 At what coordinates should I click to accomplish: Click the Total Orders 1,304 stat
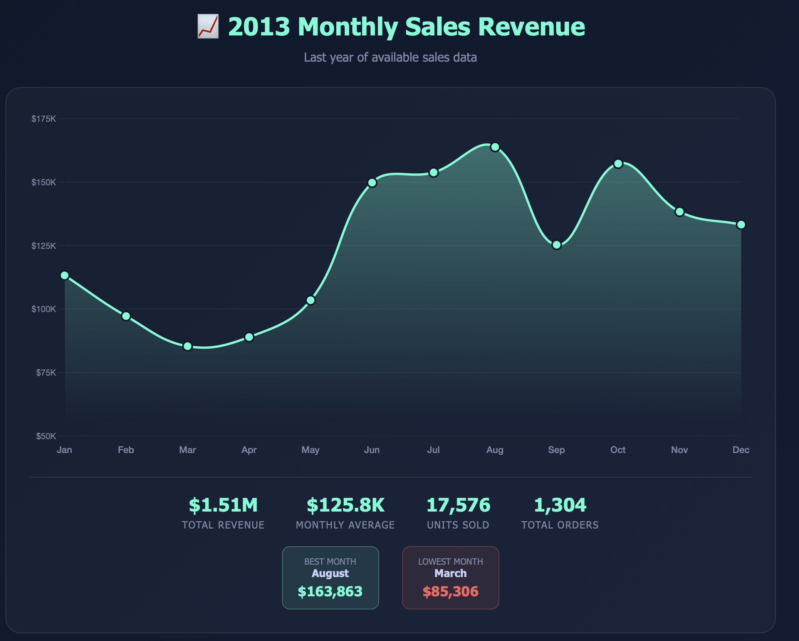[x=560, y=505]
